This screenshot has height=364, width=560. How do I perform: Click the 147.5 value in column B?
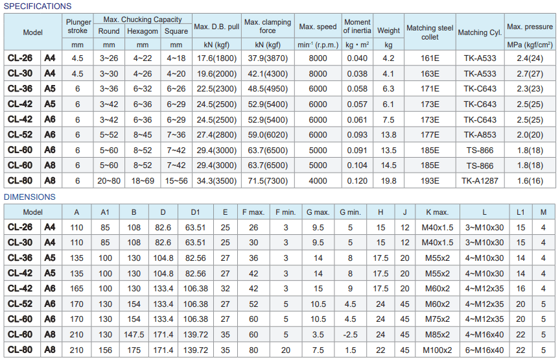[134, 335]
